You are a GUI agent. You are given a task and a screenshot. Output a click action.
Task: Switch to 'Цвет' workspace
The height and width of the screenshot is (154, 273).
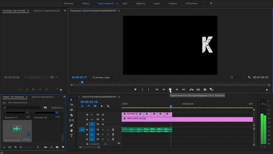tap(125, 3)
